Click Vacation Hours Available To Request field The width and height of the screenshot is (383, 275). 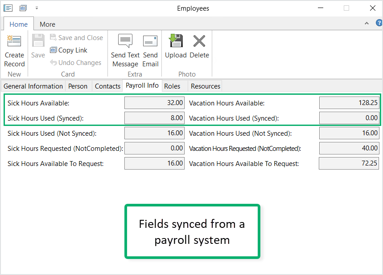pyautogui.click(x=349, y=163)
